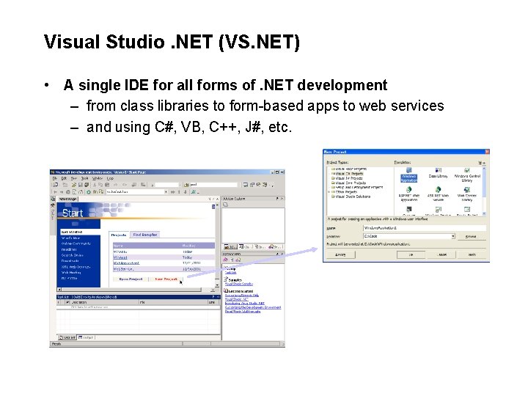Screen dimensions: 528x396
Task: Open URL address dropdown in web toolbar
Action: point(166,191)
